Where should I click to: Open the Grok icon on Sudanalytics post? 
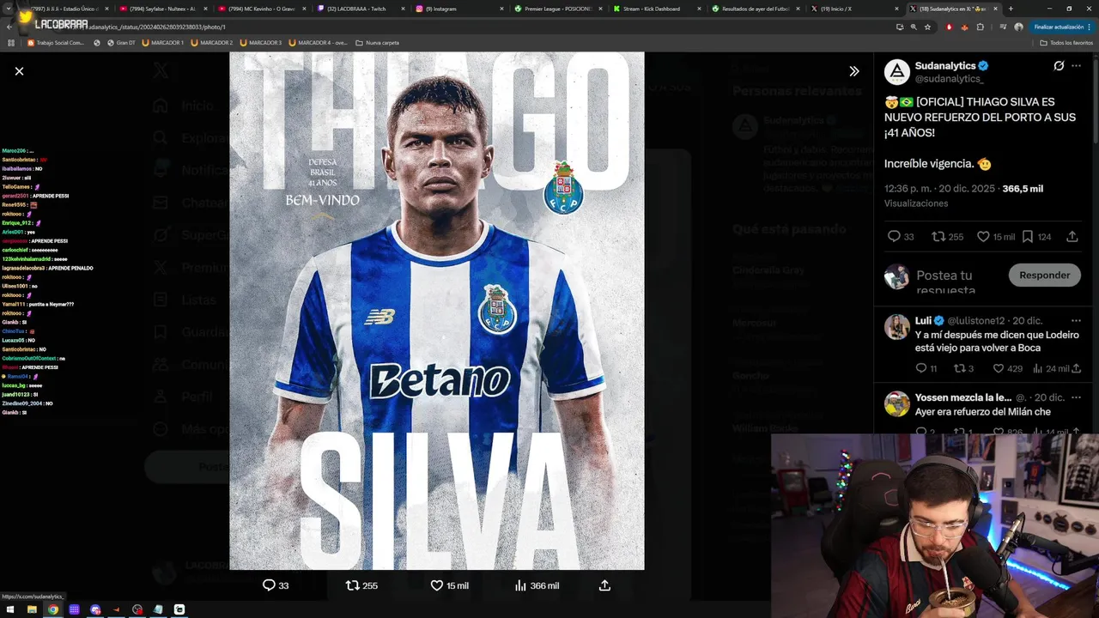click(1059, 66)
